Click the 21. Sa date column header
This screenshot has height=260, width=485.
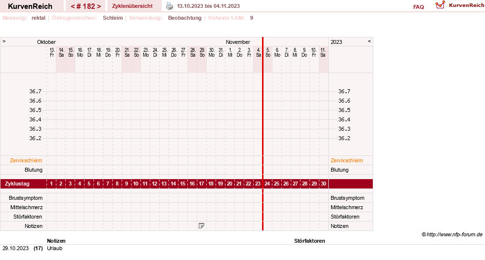click(x=127, y=52)
